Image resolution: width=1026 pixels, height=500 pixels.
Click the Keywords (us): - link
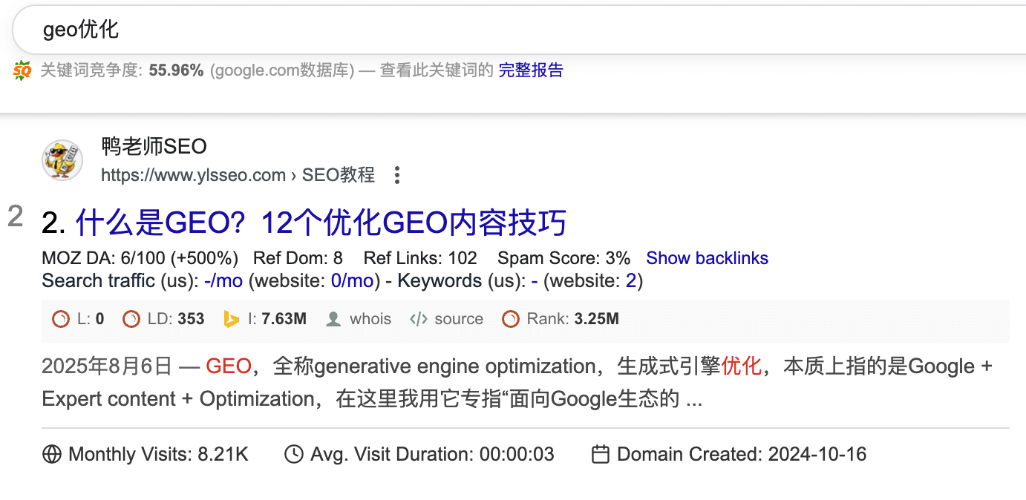535,280
